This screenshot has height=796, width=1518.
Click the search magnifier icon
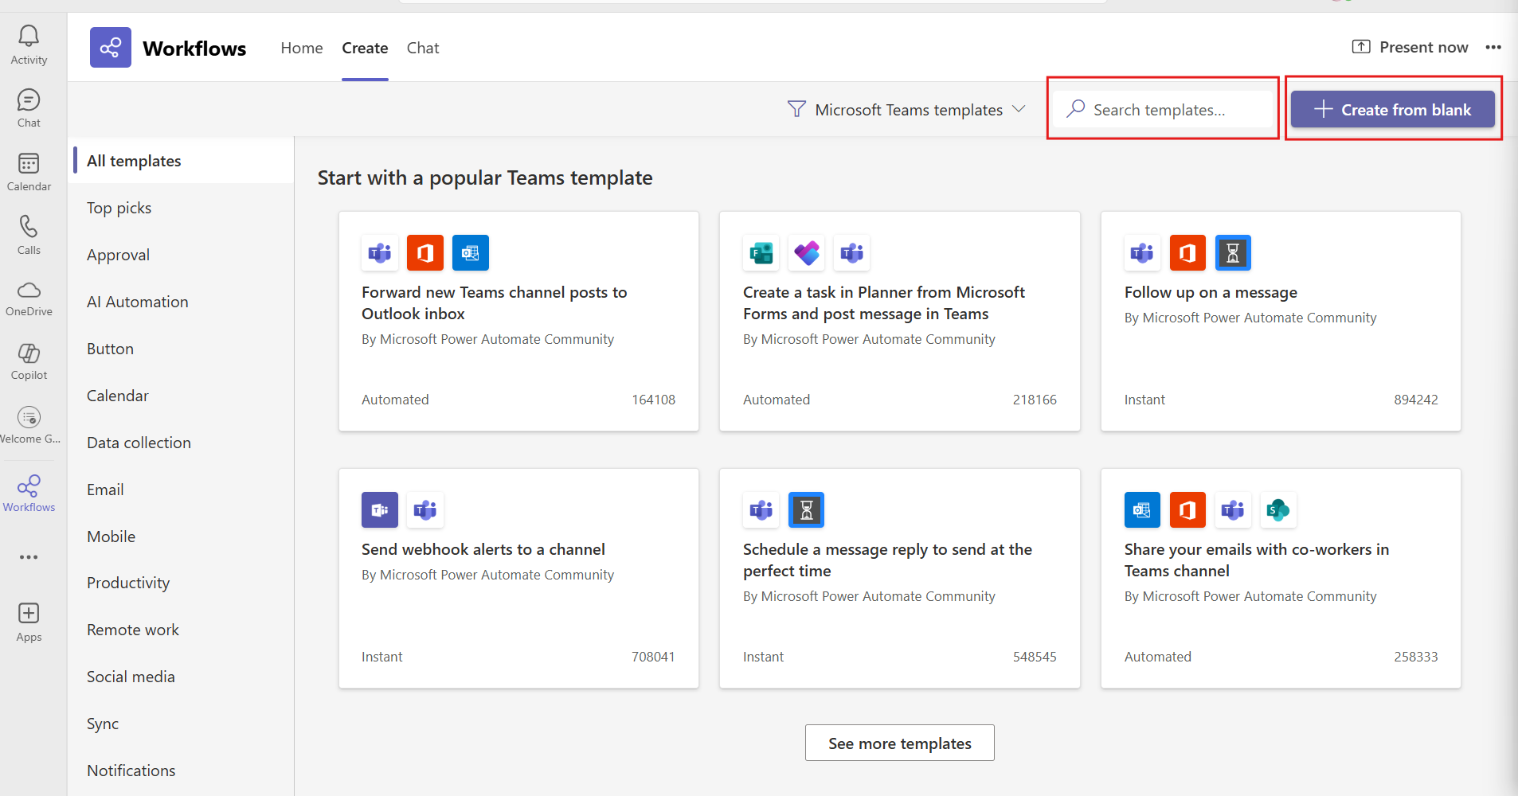point(1076,108)
